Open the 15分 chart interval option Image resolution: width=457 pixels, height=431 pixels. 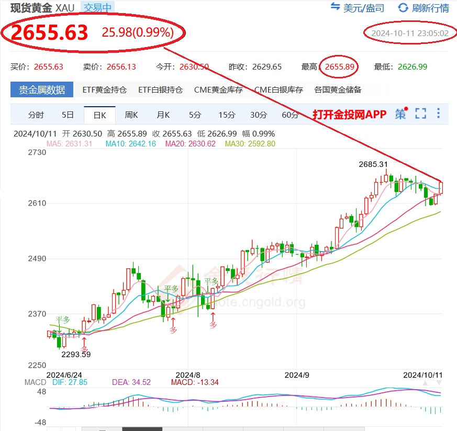pyautogui.click(x=227, y=115)
